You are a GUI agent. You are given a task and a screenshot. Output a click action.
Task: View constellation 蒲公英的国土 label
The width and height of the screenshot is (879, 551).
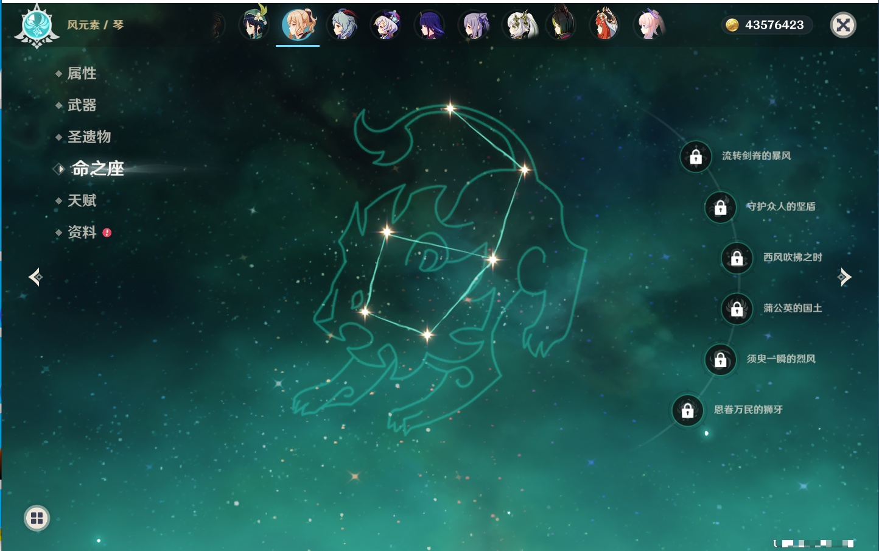pyautogui.click(x=793, y=308)
